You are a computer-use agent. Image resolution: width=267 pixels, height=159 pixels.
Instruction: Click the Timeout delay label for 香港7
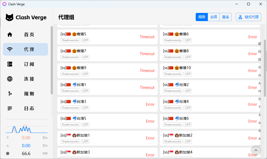click(147, 54)
